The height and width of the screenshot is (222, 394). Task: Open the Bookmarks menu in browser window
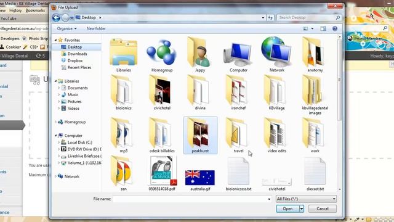pyautogui.click(x=35, y=10)
